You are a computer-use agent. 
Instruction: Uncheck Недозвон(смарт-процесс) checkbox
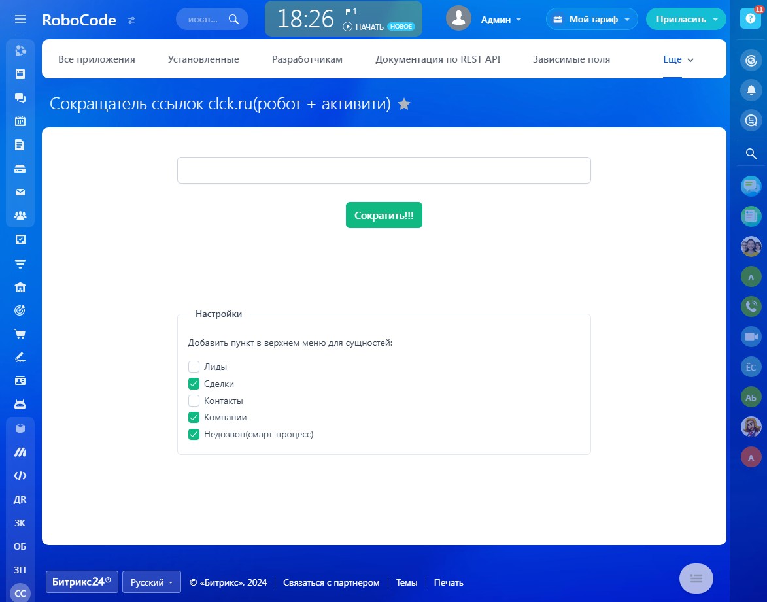194,434
